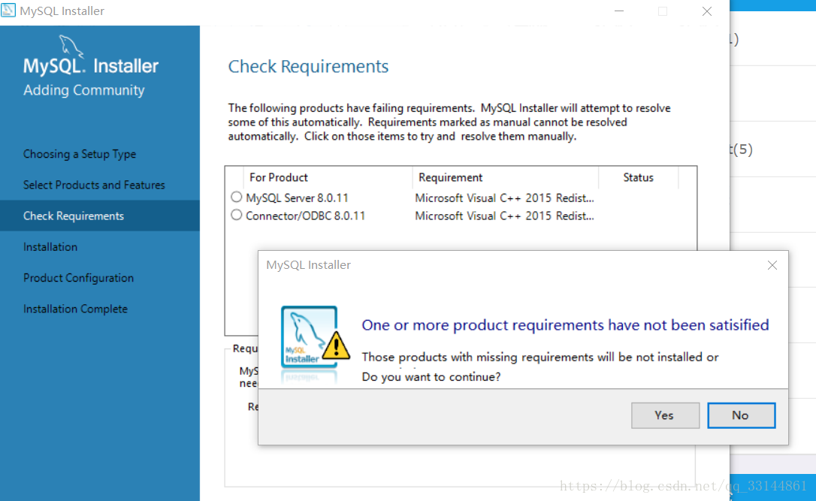Open the Product Configuration step

point(79,278)
